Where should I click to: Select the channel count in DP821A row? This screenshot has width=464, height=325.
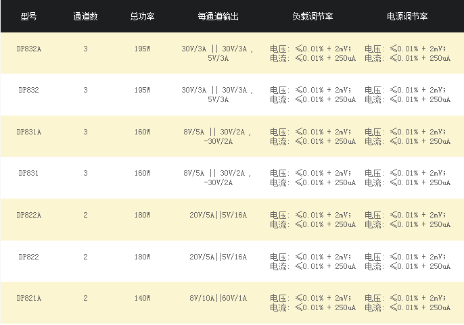click(85, 298)
